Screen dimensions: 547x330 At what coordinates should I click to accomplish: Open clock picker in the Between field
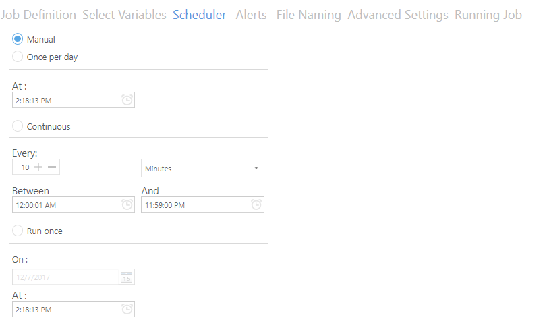(127, 204)
